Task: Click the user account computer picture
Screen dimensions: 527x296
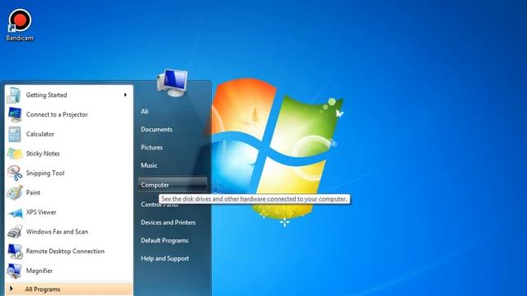Action: 172,82
